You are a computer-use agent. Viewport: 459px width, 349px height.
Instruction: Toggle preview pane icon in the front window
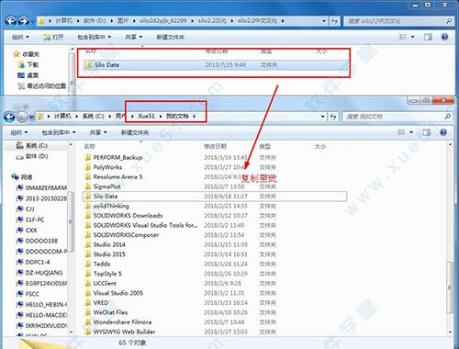click(427, 132)
